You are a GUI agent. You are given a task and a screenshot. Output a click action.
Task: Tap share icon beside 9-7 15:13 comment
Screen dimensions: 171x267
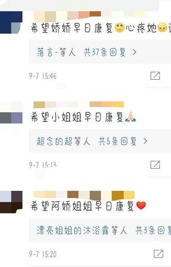click(x=155, y=165)
